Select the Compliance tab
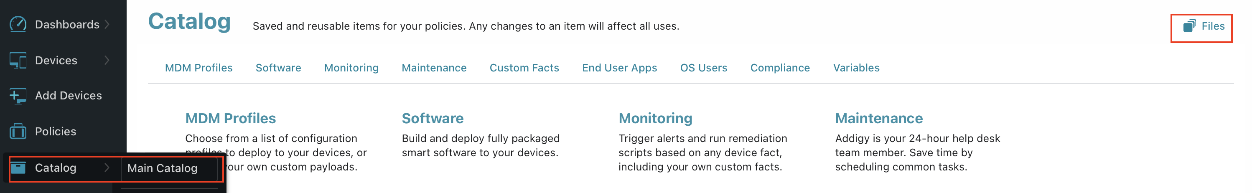 780,68
